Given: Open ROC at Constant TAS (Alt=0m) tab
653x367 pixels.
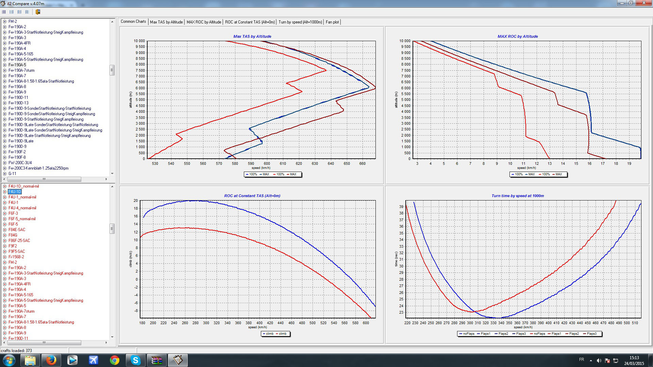Looking at the screenshot, I should coord(250,22).
